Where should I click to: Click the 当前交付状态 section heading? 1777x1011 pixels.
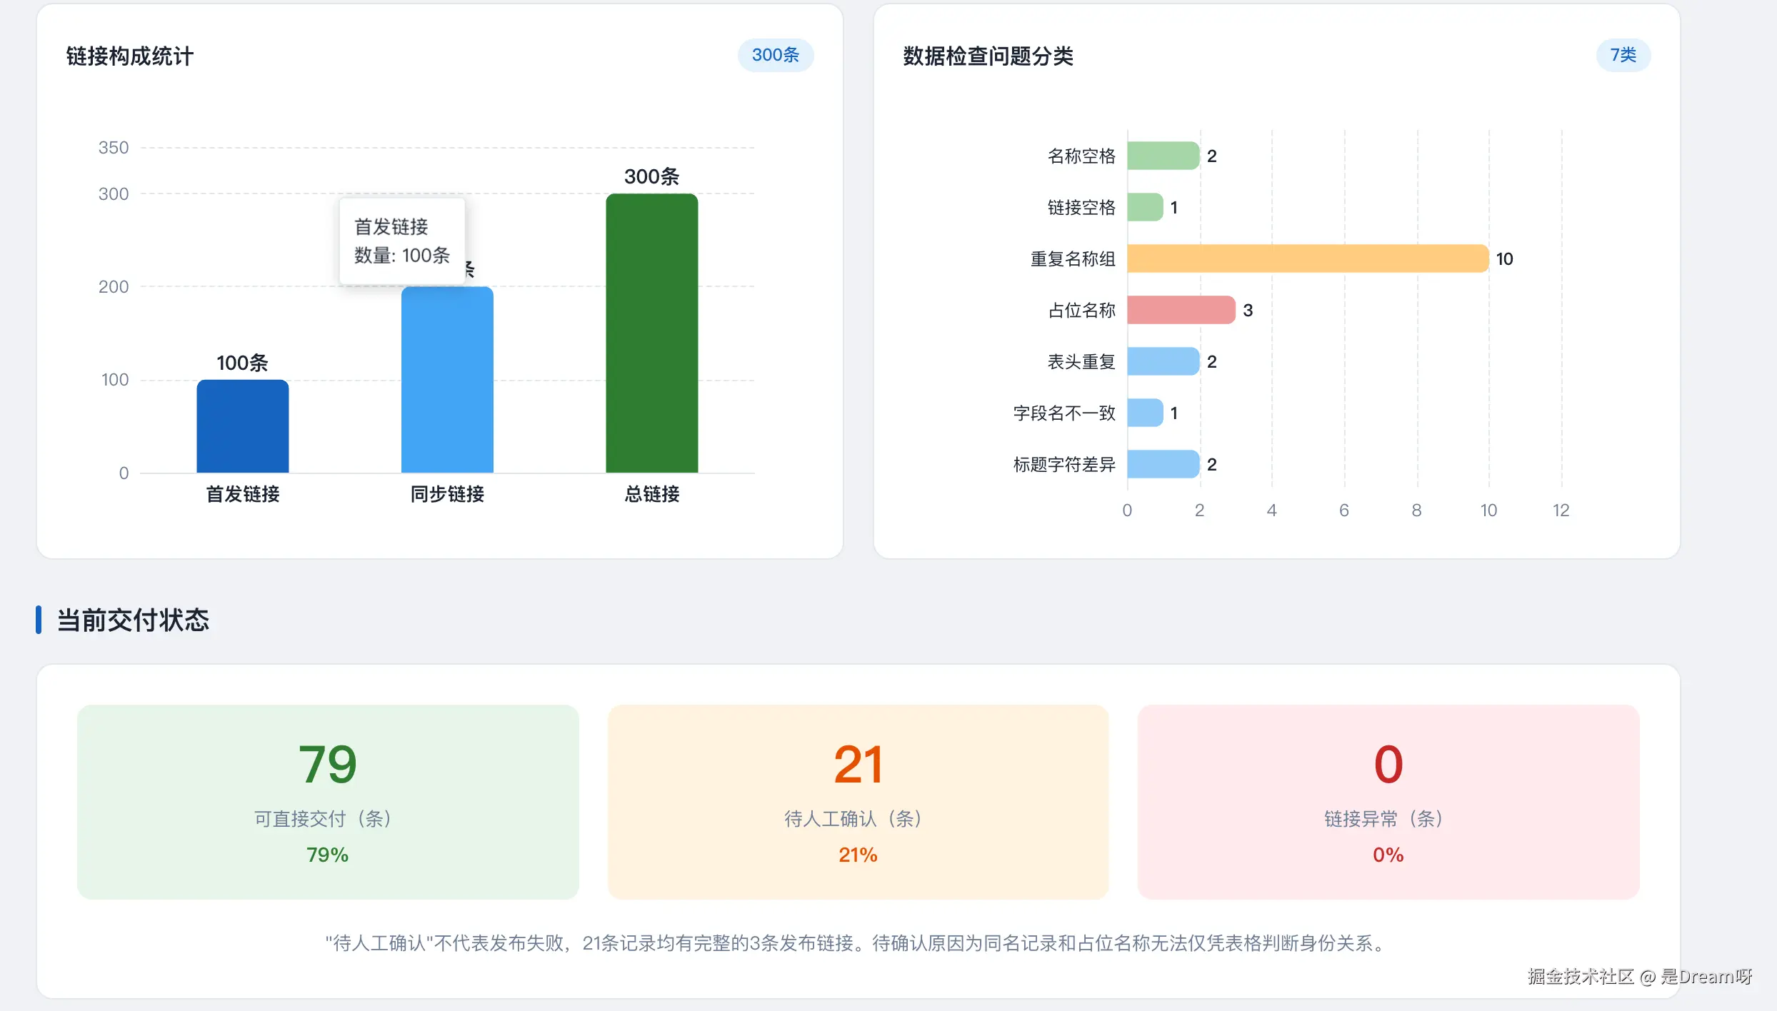(x=133, y=620)
